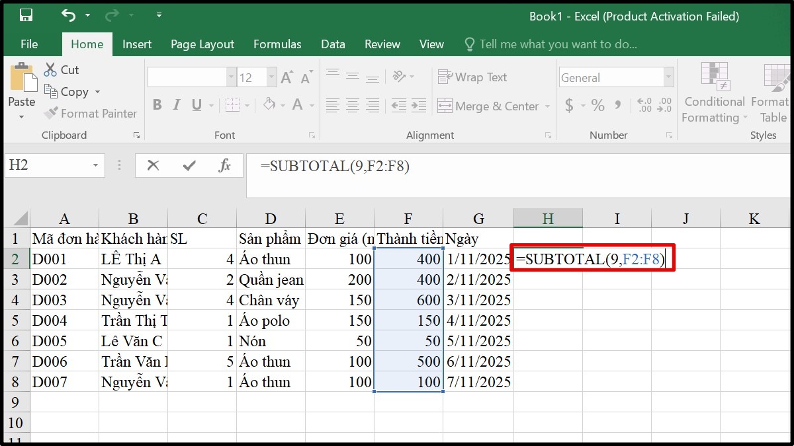794x446 pixels.
Task: Toggle Italic formatting
Action: pyautogui.click(x=176, y=105)
